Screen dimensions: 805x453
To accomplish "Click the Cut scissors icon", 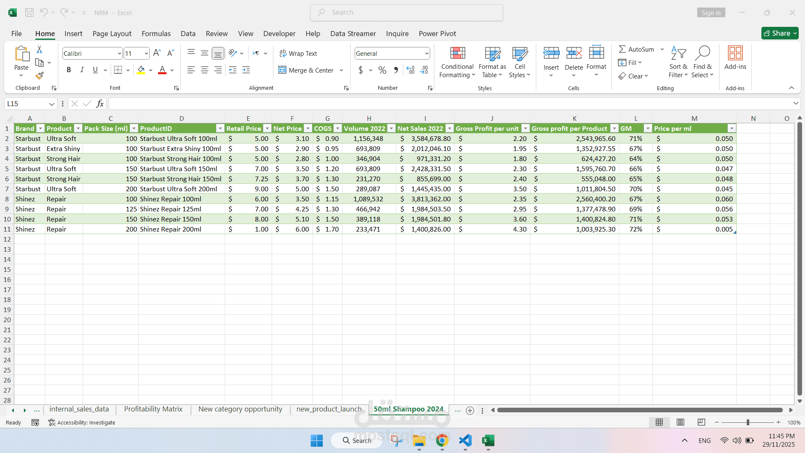I will (x=39, y=49).
